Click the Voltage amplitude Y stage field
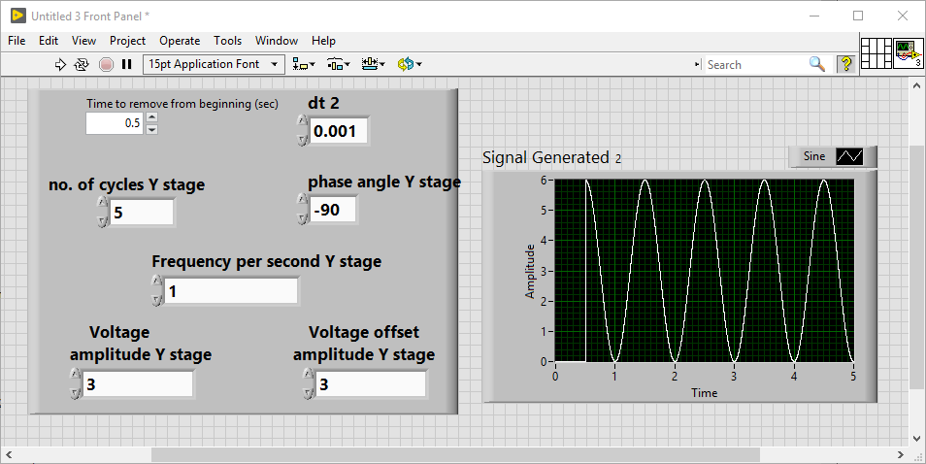The image size is (926, 464). click(138, 384)
